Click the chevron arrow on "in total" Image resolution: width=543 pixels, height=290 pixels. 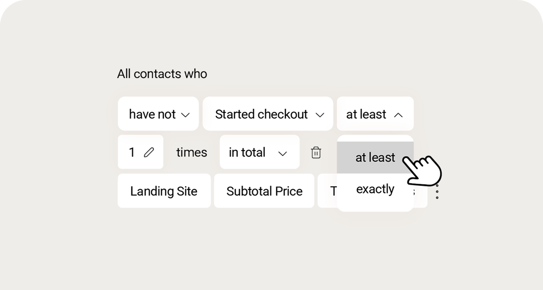283,153
